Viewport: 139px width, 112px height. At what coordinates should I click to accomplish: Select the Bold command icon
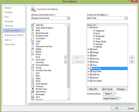(x=33, y=30)
